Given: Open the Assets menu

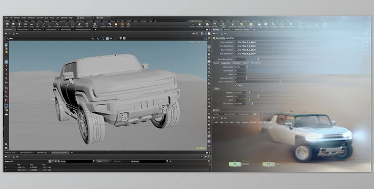Looking at the screenshot, I should point(24,18).
